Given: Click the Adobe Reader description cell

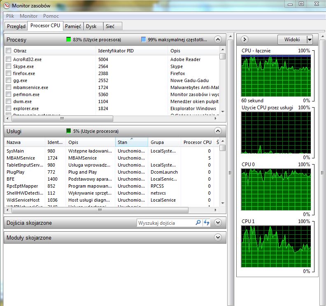Looking at the screenshot, I should [x=186, y=59].
